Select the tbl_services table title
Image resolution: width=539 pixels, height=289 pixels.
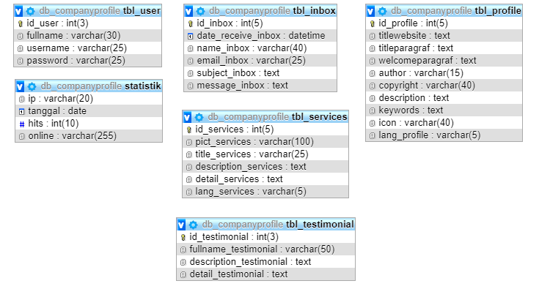[x=319, y=117]
